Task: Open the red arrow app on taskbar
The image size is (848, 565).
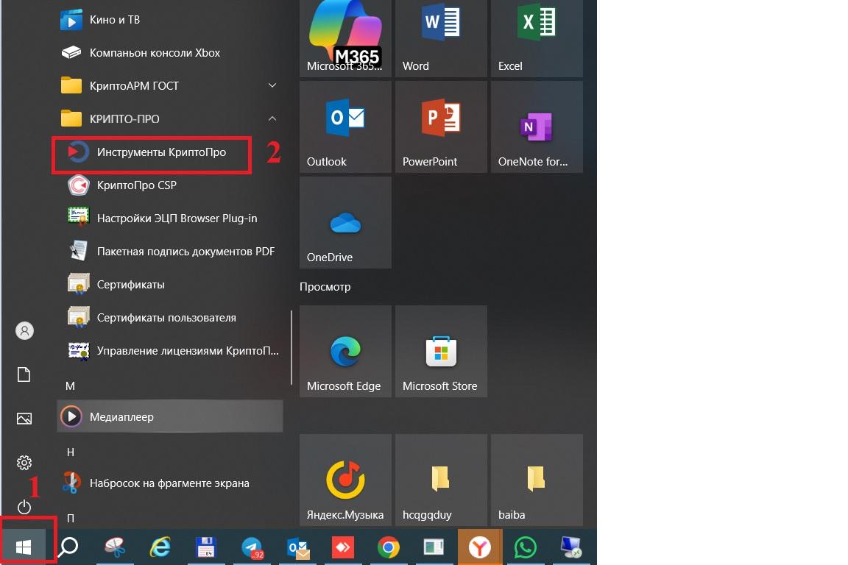Action: pos(343,547)
